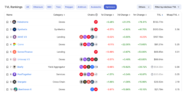The width and height of the screenshot is (185, 95).
Task: Click the Stargate logo icon
Action: tap(15, 82)
